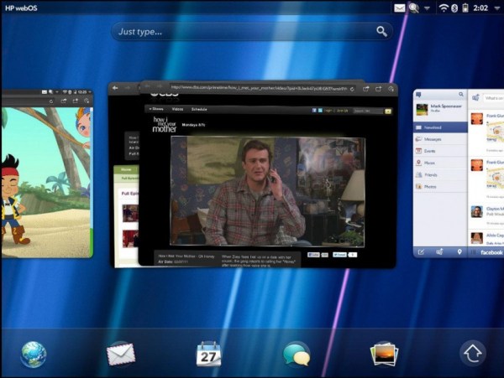
Task: Tap the magnifier in the Just type bar
Action: (381, 31)
